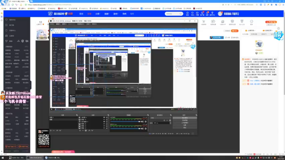Toggle visibility eye of 图像 10 source
285x160 pixels.
pyautogui.click(x=104, y=119)
